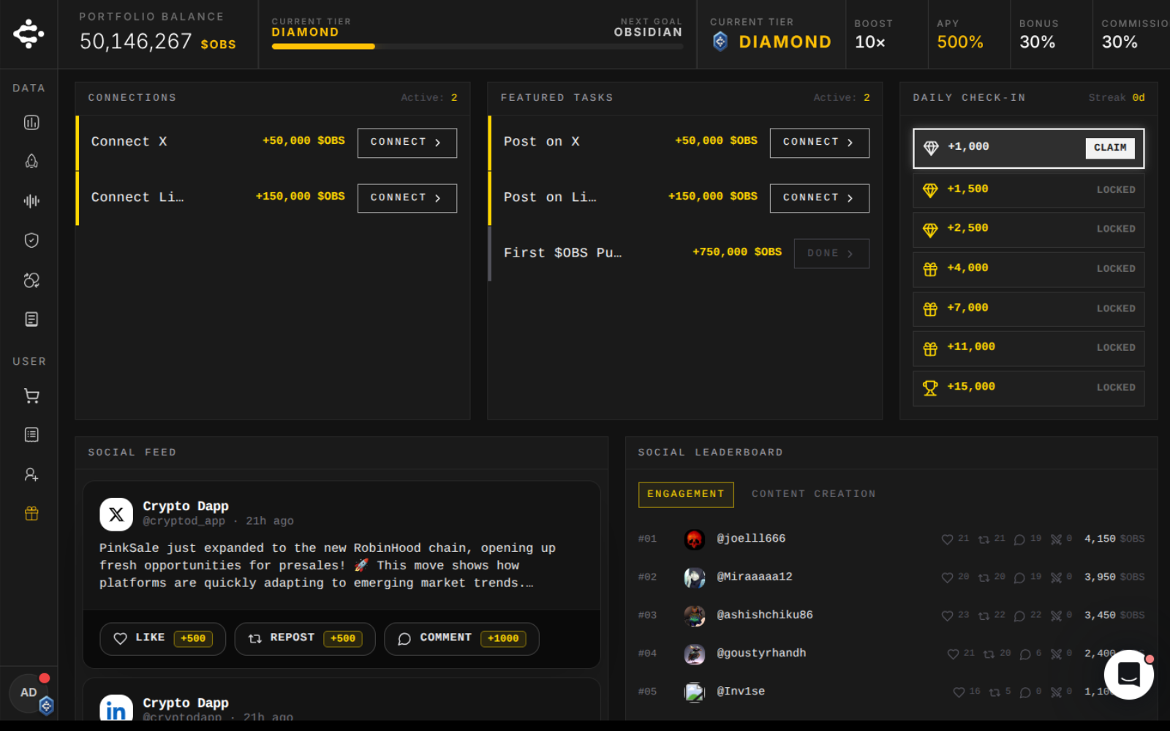Image resolution: width=1170 pixels, height=731 pixels.
Task: Click the Streak 0d indicator
Action: pyautogui.click(x=1116, y=98)
